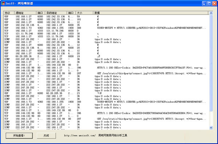Sort by the 数据 column header
The height and width of the screenshot is (144, 218).
(x=150, y=13)
